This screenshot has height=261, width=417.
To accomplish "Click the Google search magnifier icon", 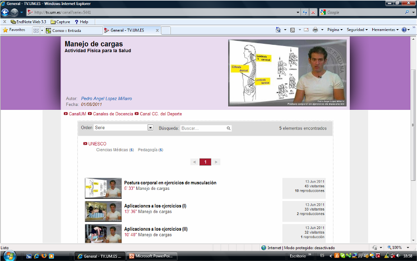I will pos(407,12).
